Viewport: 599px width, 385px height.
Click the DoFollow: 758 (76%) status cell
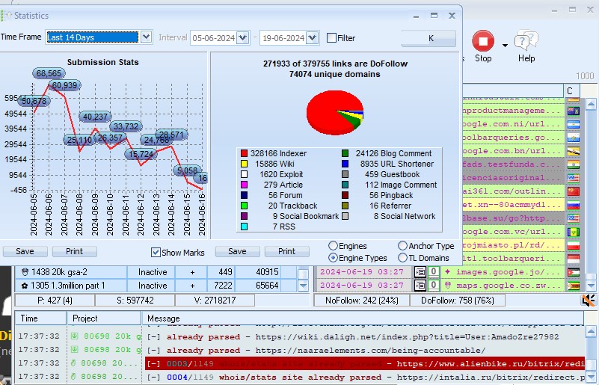[x=457, y=301]
